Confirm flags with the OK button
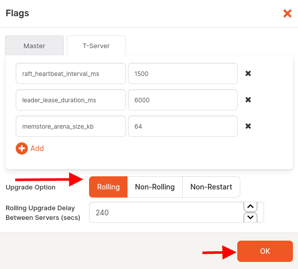The width and height of the screenshot is (298, 269). (265, 251)
